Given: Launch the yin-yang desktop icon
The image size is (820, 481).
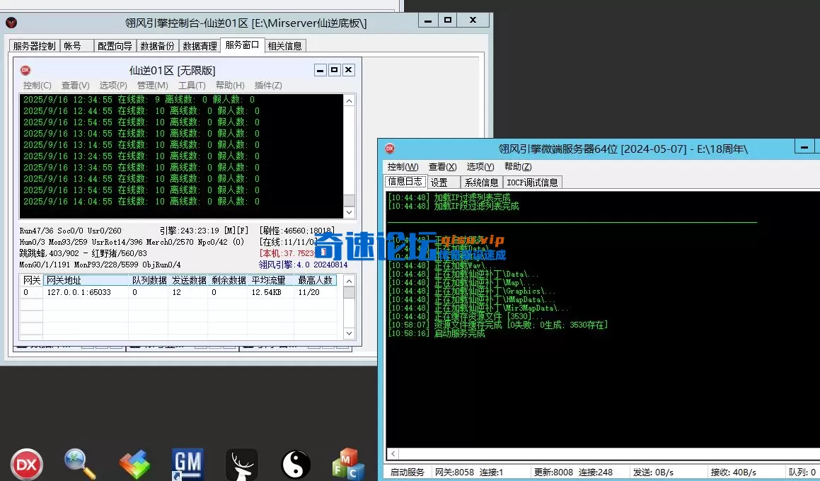Looking at the screenshot, I should (x=295, y=464).
